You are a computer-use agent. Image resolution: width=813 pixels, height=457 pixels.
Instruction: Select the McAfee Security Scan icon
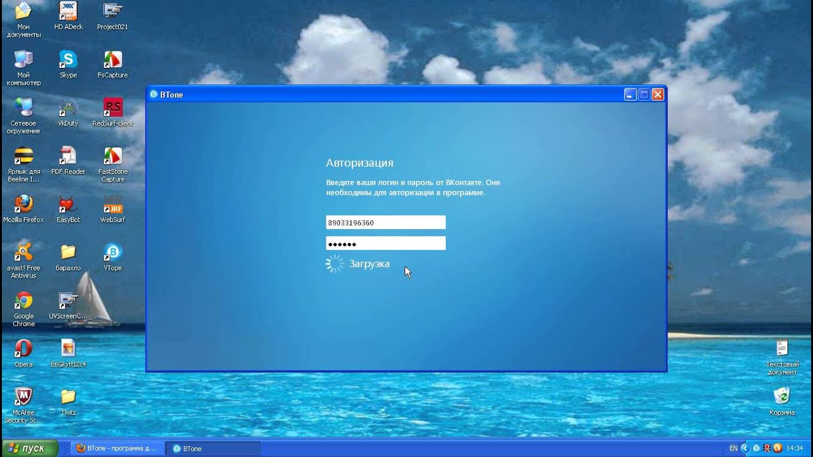(x=24, y=406)
